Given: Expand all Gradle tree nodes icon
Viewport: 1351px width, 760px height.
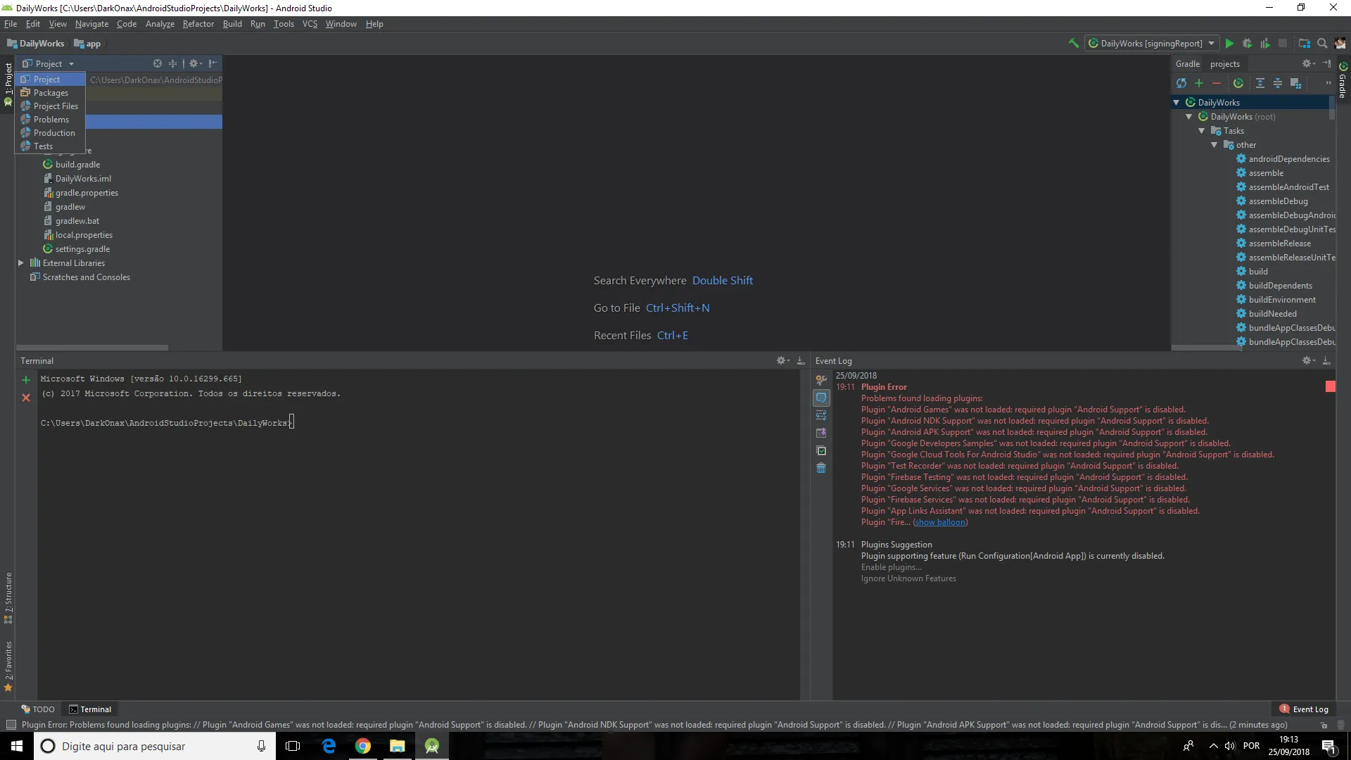Looking at the screenshot, I should click(x=1260, y=83).
